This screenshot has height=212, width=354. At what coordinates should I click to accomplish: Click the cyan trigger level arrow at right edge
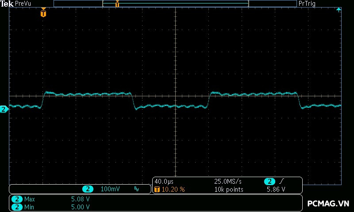339,10
